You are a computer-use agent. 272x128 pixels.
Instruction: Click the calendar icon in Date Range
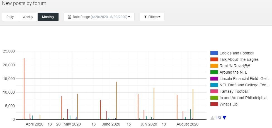point(70,17)
